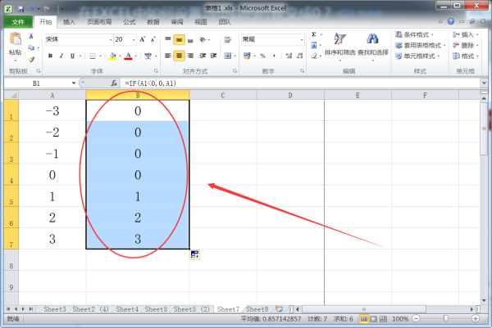This screenshot has height=328, width=492.
Task: Click the insert function fx icon
Action: (x=114, y=83)
